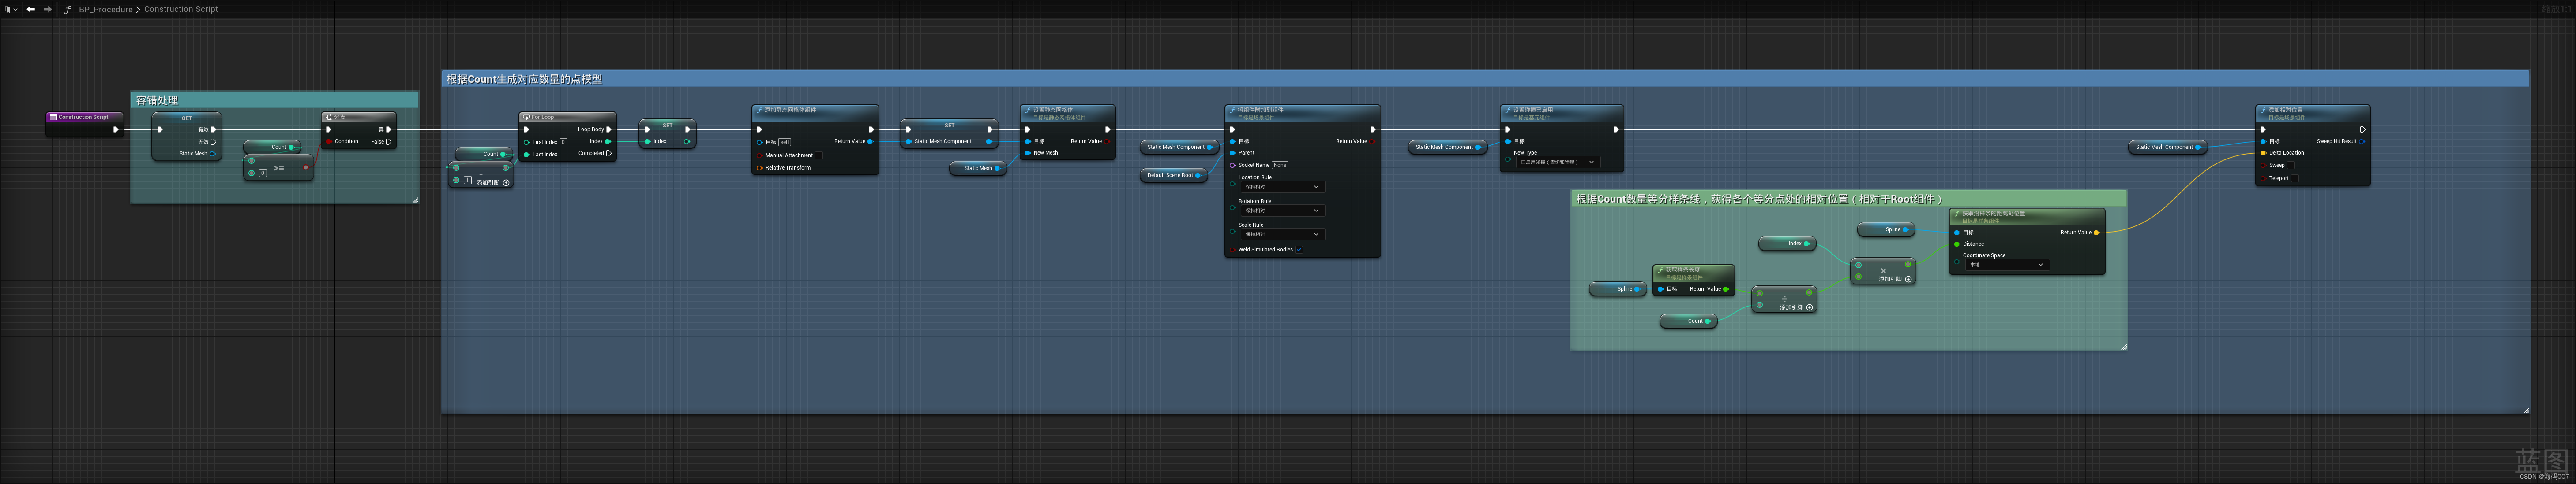Screen dimensions: 2576x484
Task: Click the Socket Name None field
Action: click(1280, 165)
